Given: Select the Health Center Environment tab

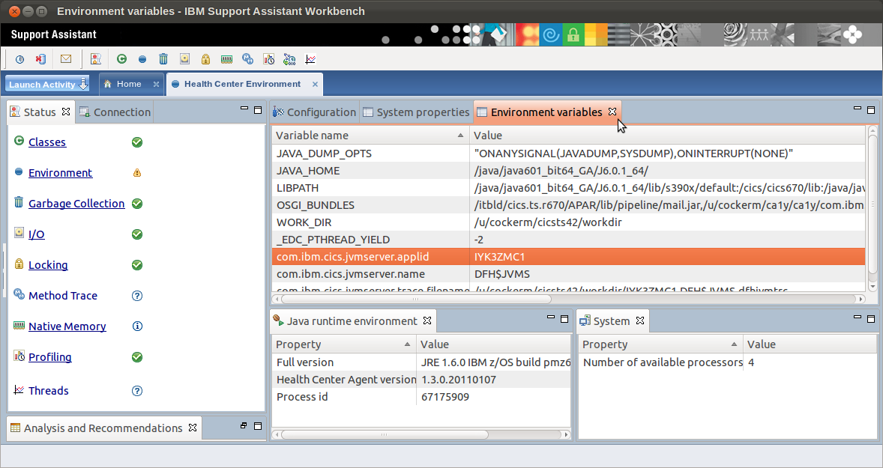Looking at the screenshot, I should click(243, 84).
